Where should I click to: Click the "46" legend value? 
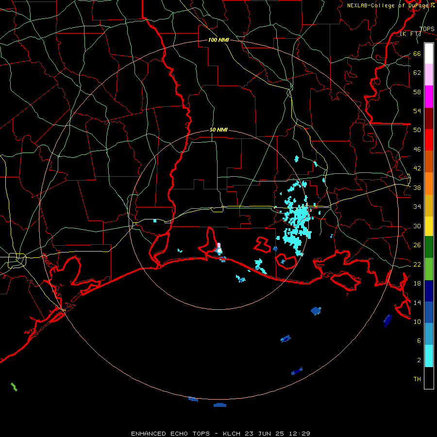point(417,150)
